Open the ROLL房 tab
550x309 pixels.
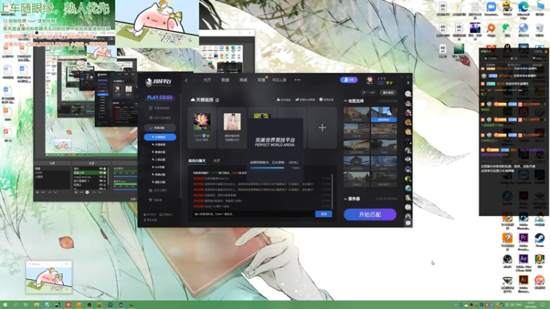point(279,80)
